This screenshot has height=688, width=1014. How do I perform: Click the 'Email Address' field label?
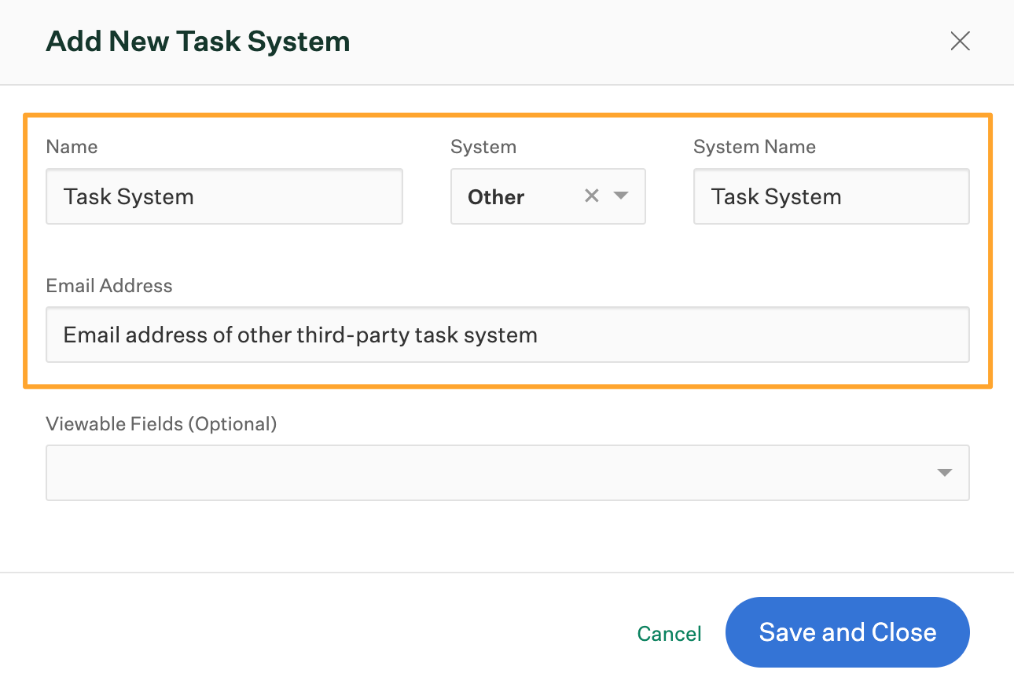pos(109,285)
